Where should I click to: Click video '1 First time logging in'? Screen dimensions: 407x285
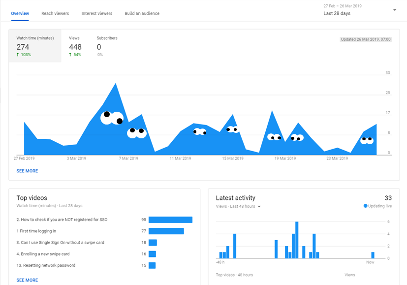click(x=36, y=231)
